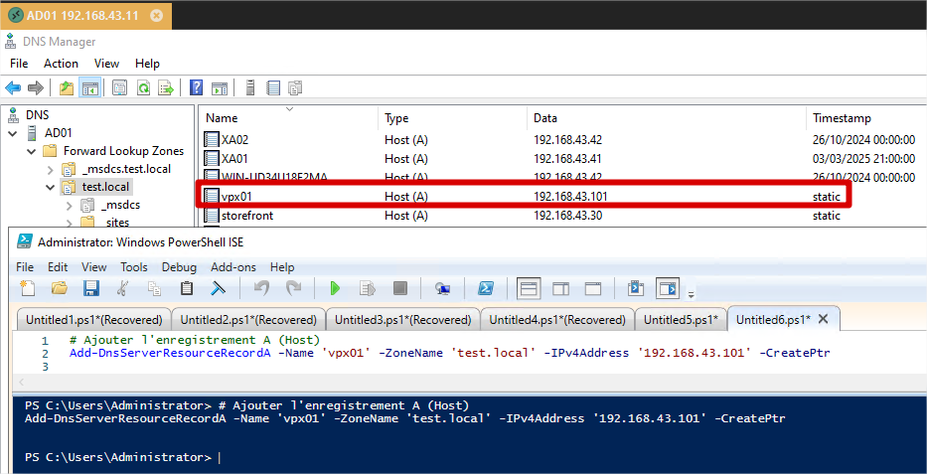Open the Debug menu in PowerShell ISE
The width and height of the screenshot is (927, 474).
(179, 267)
